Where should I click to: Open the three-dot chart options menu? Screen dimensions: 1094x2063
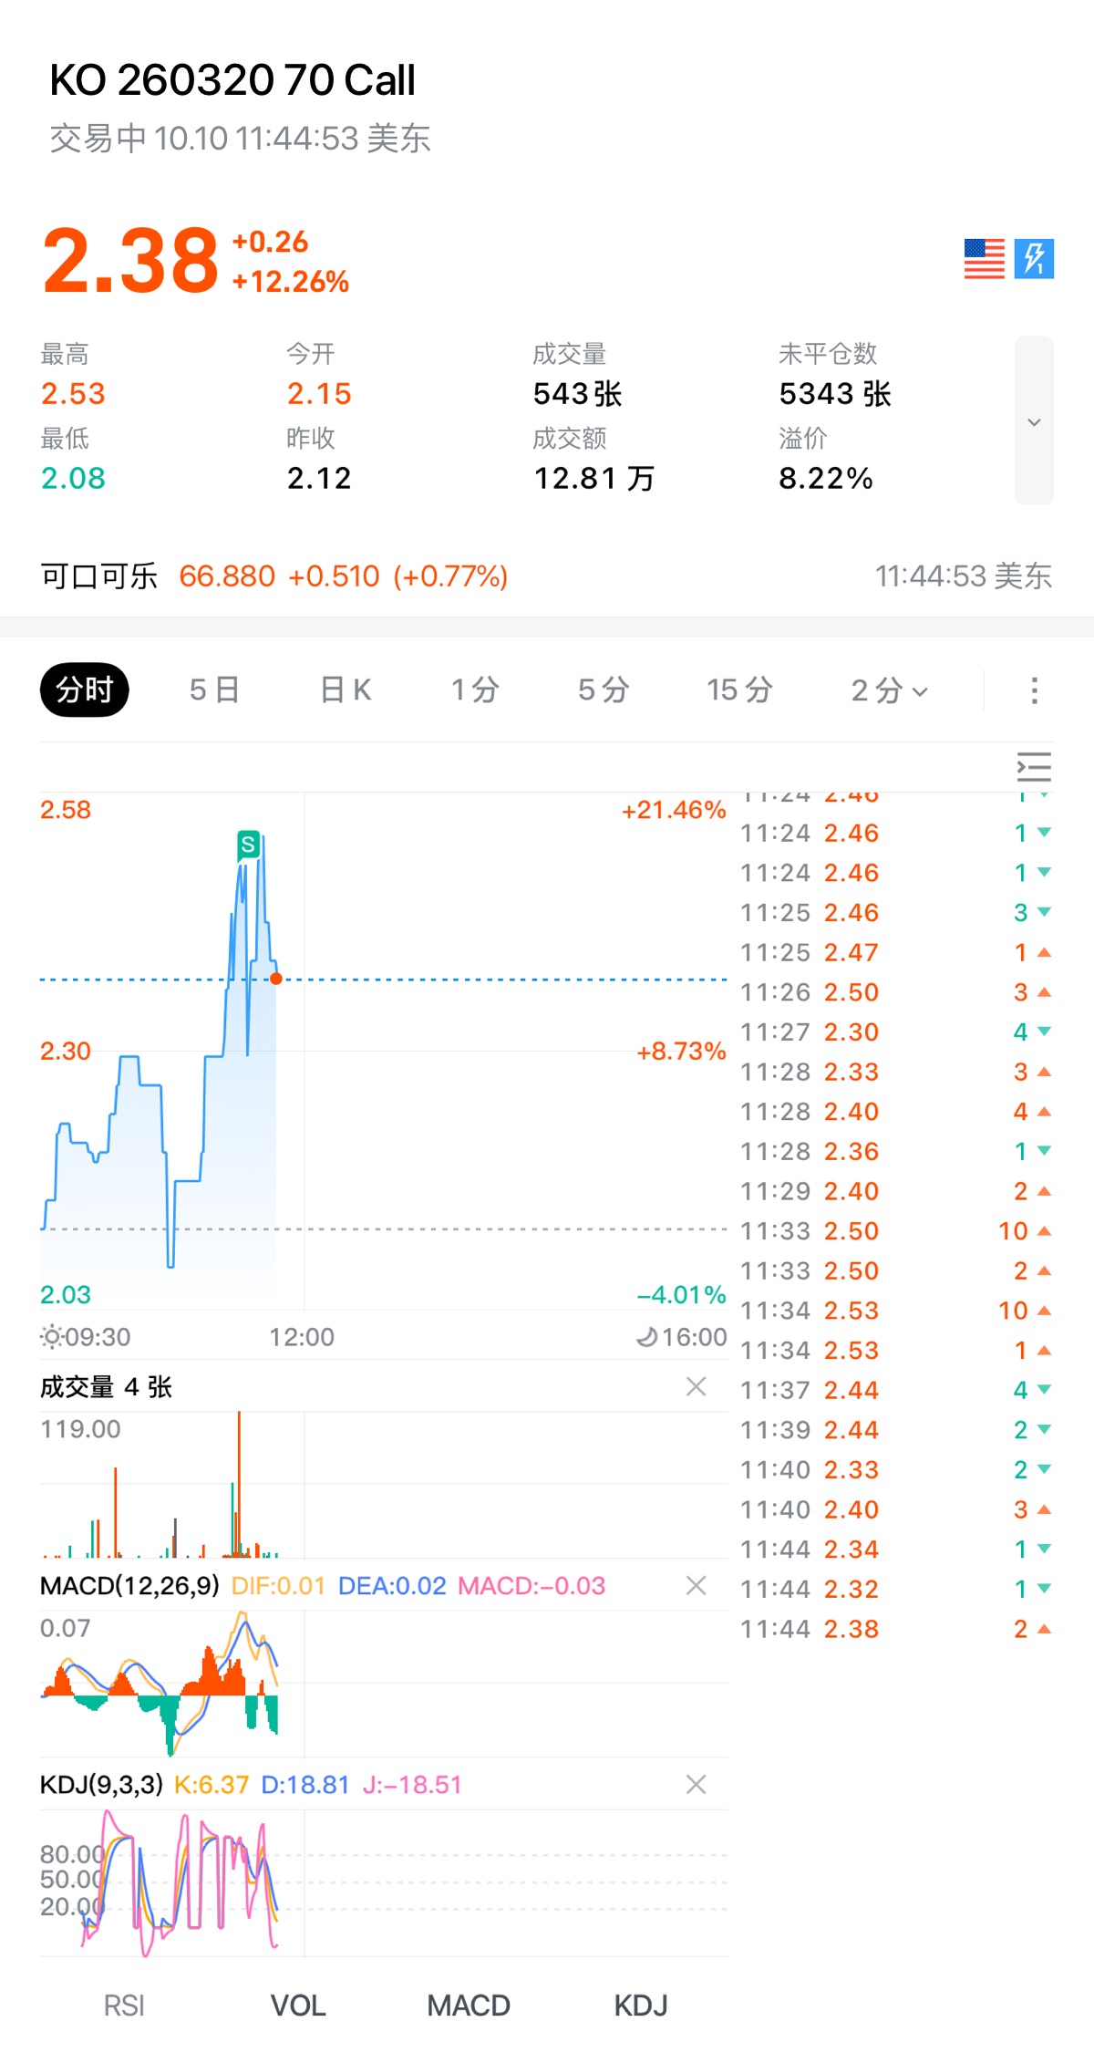(x=1034, y=690)
